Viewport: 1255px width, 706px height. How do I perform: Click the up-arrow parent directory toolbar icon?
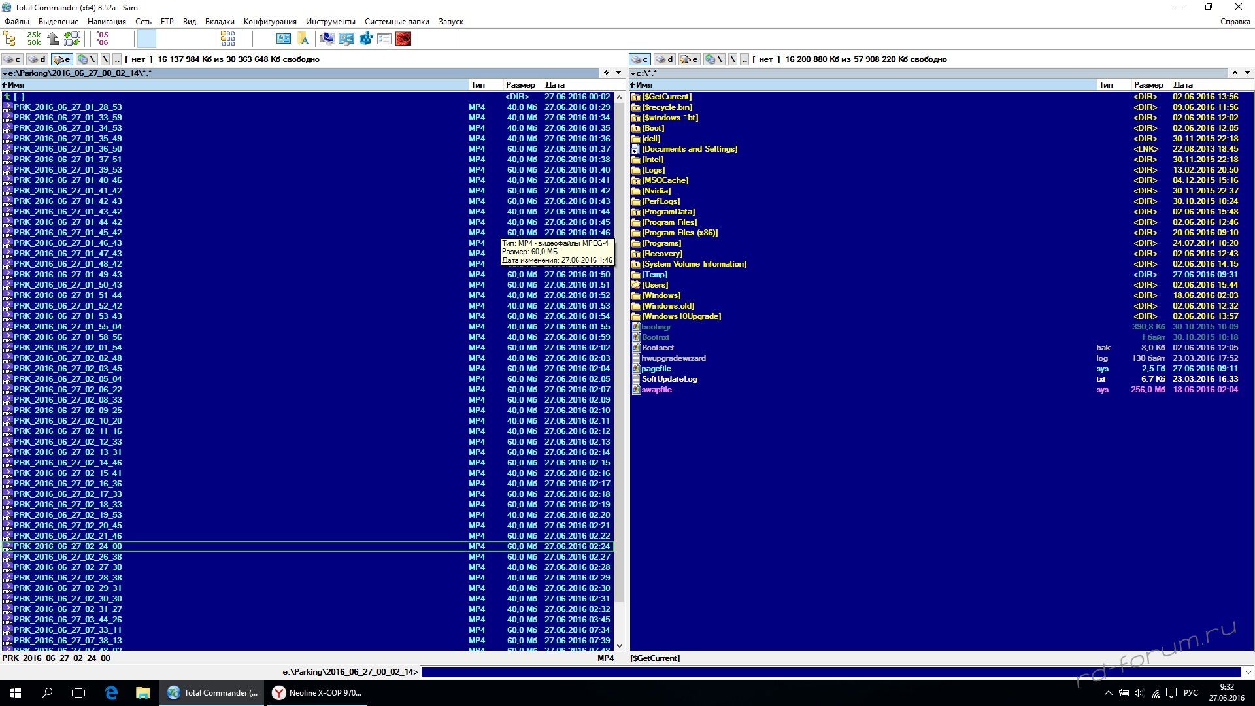(x=54, y=39)
